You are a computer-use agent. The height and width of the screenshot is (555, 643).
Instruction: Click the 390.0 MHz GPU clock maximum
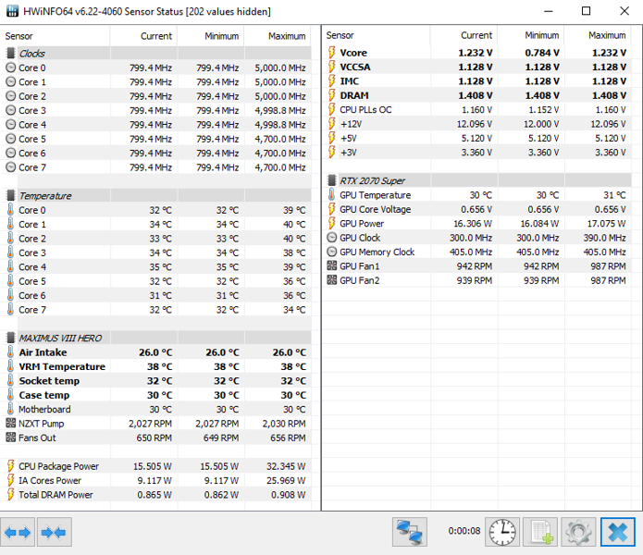point(605,238)
